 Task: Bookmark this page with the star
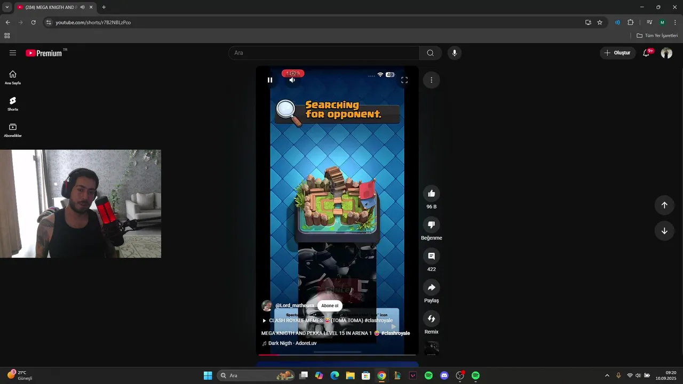click(600, 22)
